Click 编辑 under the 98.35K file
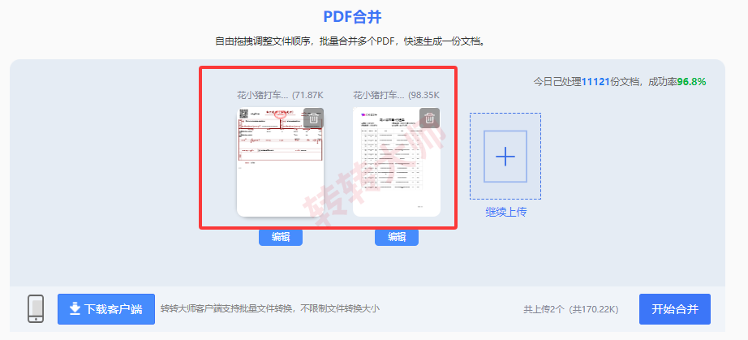This screenshot has height=340, width=748. tap(397, 237)
